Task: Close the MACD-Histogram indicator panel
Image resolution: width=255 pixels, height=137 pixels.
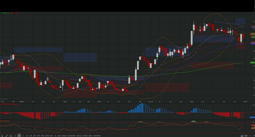Action: pos(253,105)
